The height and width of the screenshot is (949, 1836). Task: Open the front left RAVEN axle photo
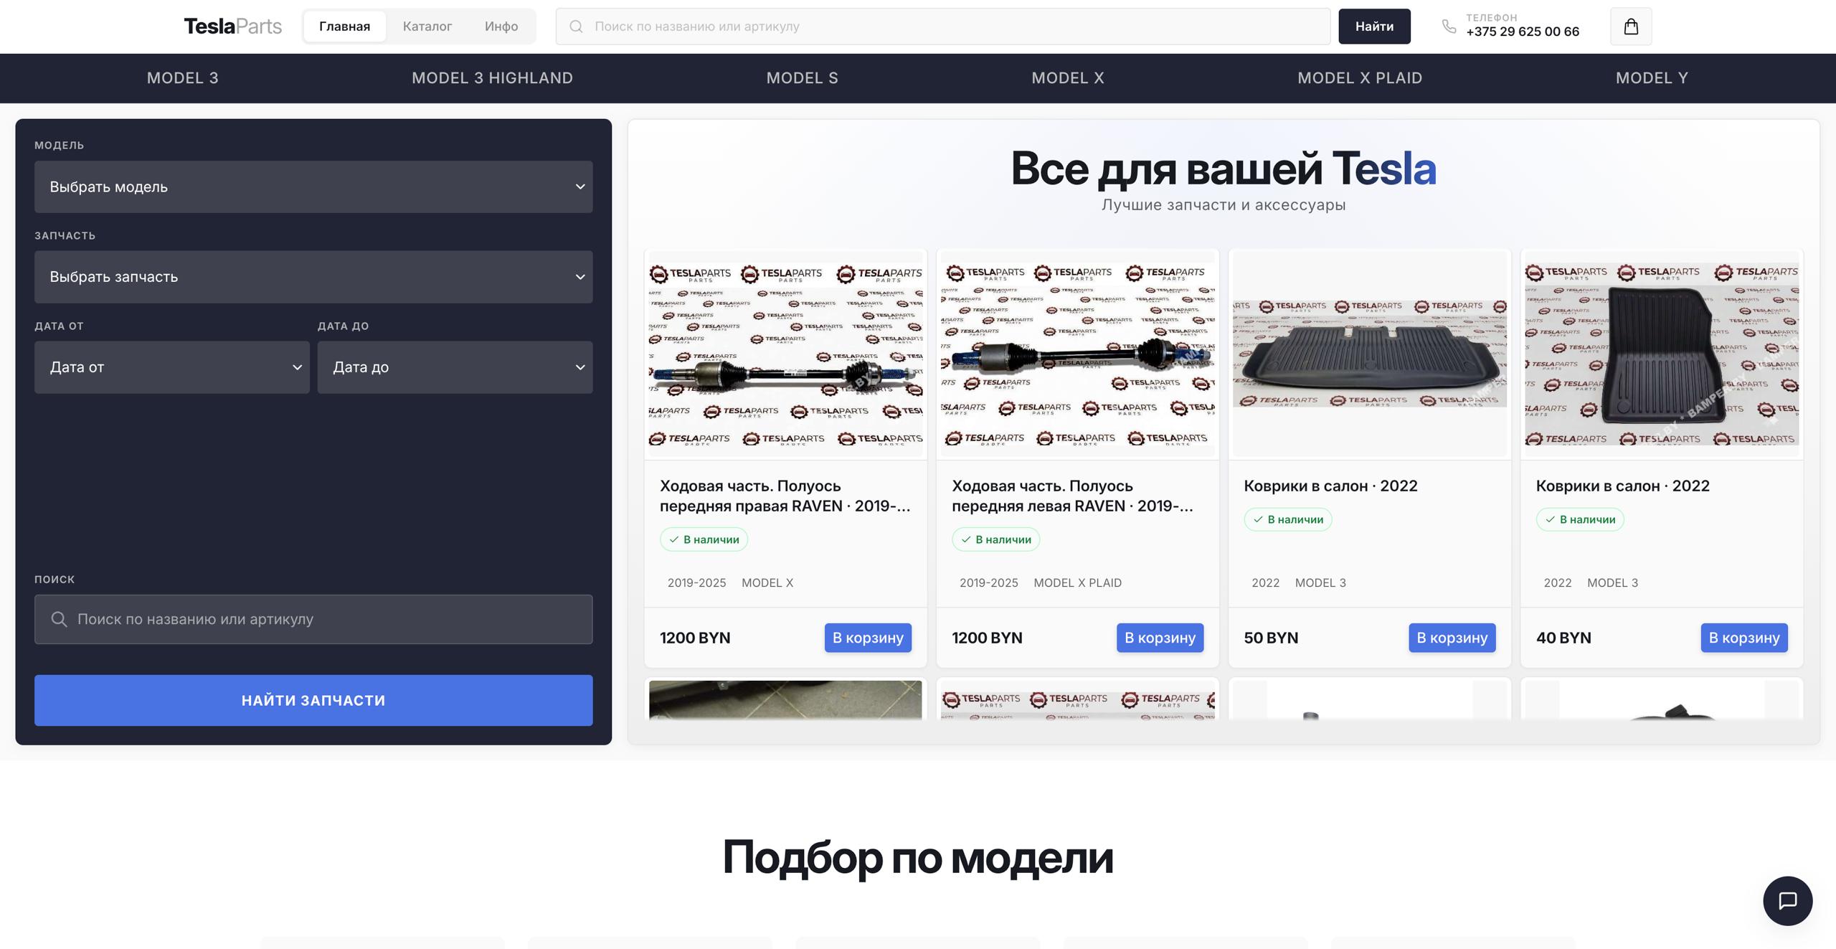[x=1077, y=354]
